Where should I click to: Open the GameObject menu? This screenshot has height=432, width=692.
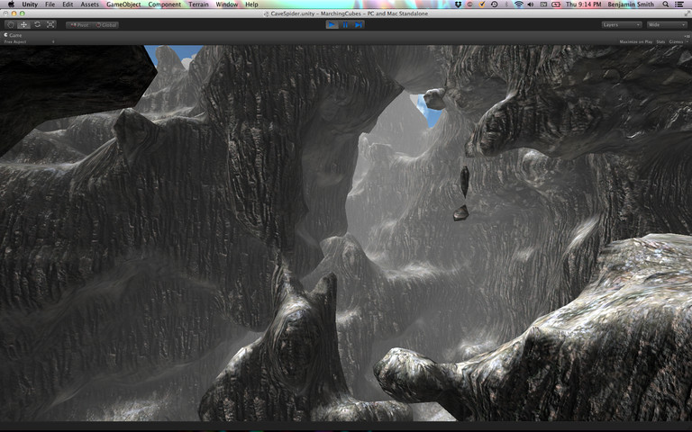(x=123, y=4)
